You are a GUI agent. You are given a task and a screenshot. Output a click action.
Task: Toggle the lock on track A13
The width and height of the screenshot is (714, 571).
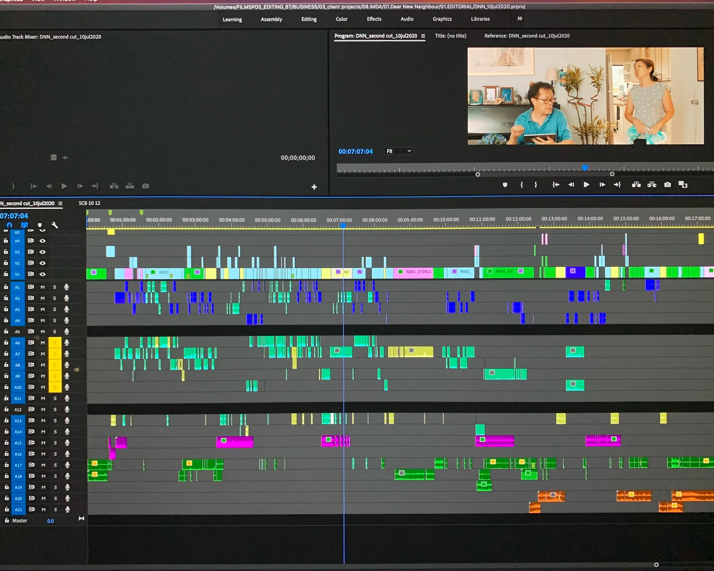click(x=6, y=420)
